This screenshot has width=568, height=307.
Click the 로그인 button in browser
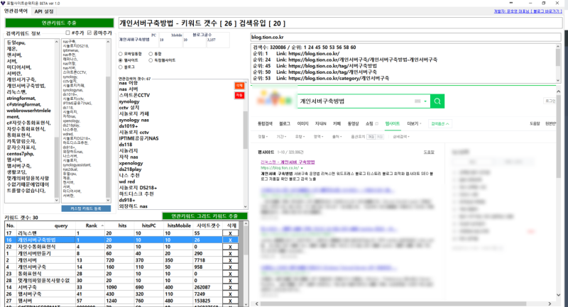tap(550, 101)
